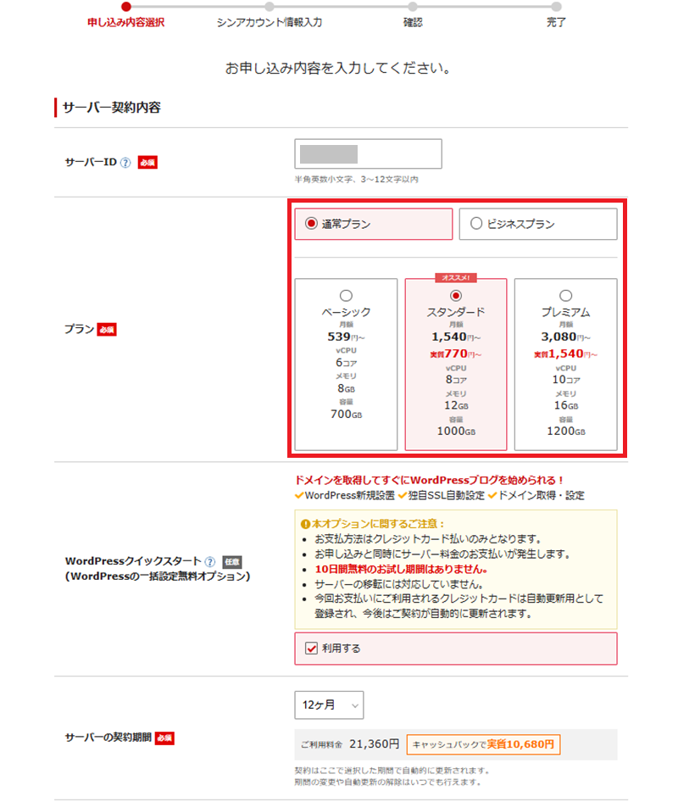Select the ベーシック plan radio button

coord(346,296)
